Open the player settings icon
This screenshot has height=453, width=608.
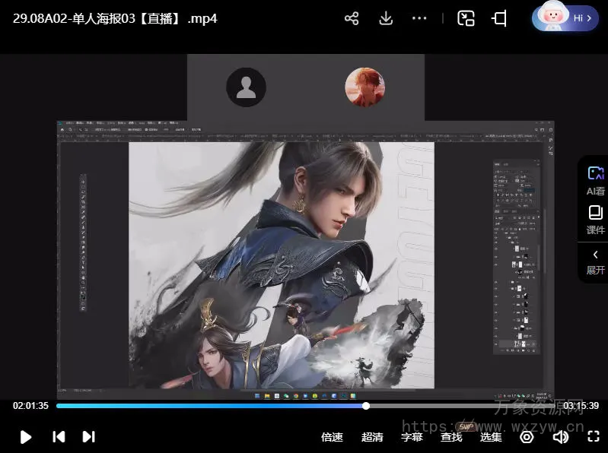[527, 437]
